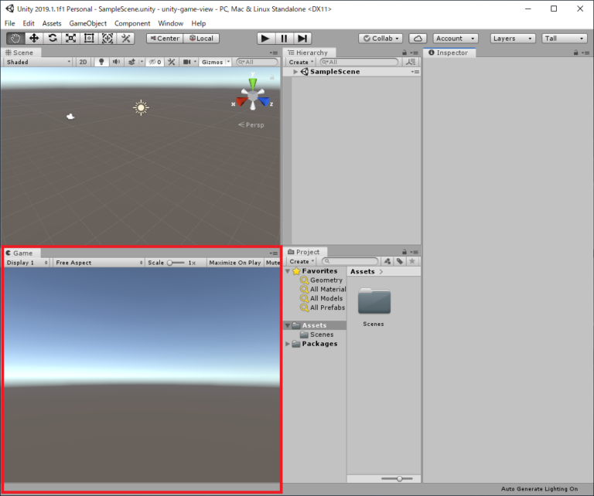The height and width of the screenshot is (496, 594).
Task: Lock the Inspector panel
Action: [x=575, y=53]
